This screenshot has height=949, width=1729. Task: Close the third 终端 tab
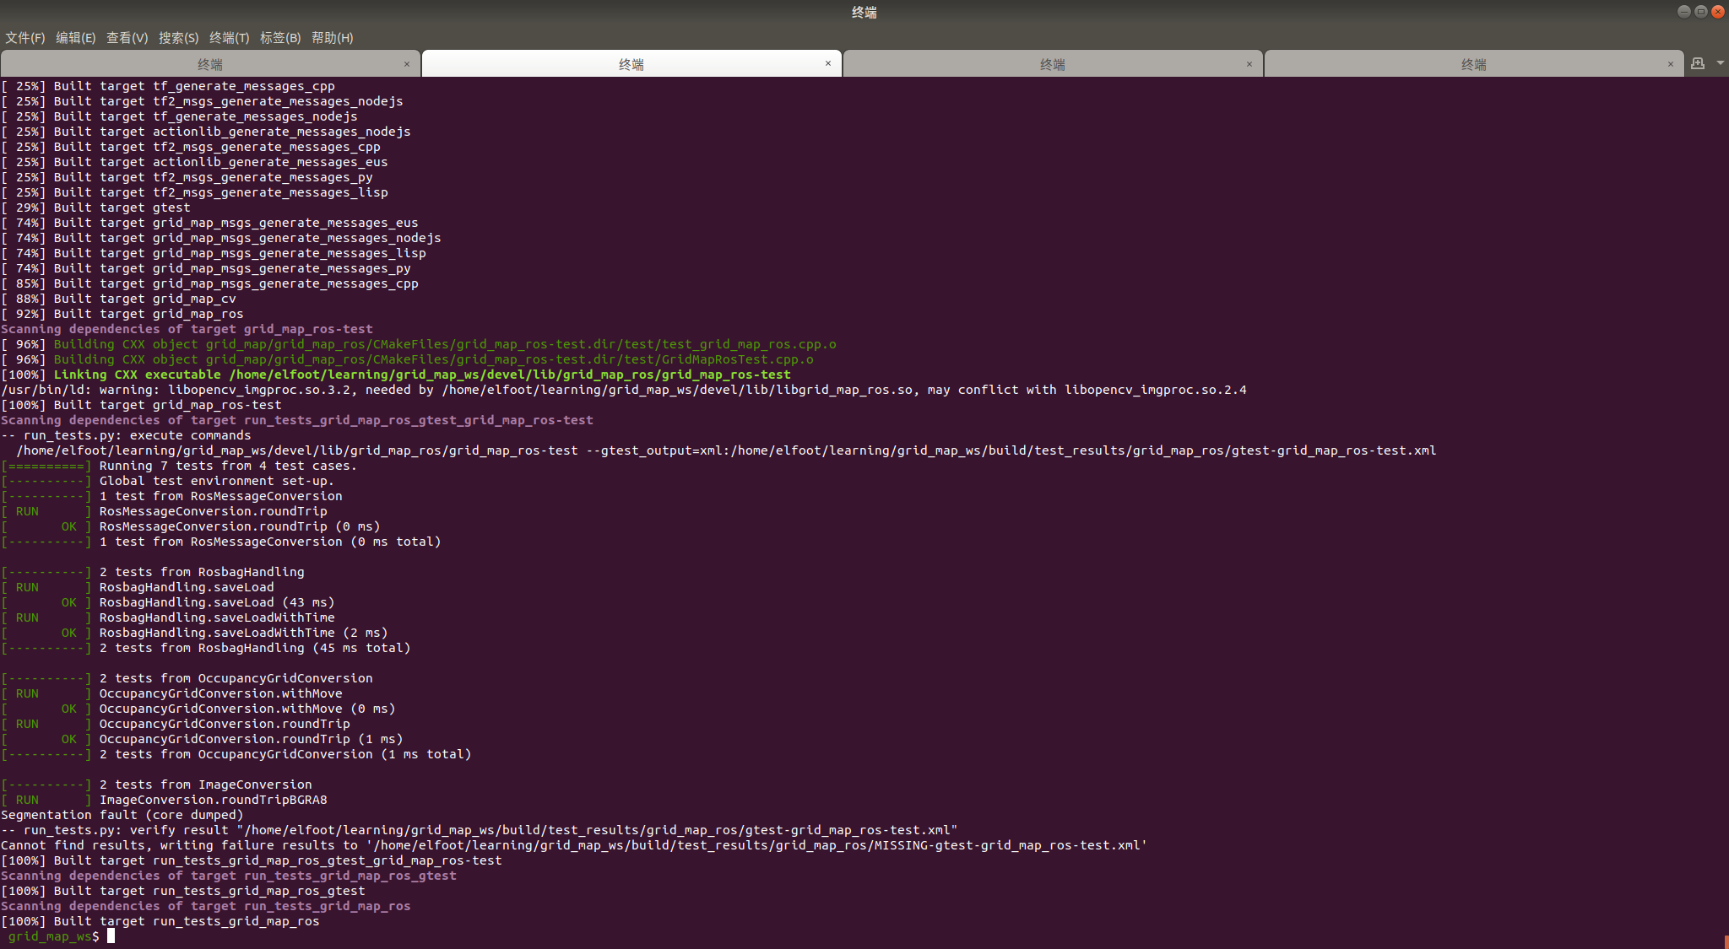1249,63
